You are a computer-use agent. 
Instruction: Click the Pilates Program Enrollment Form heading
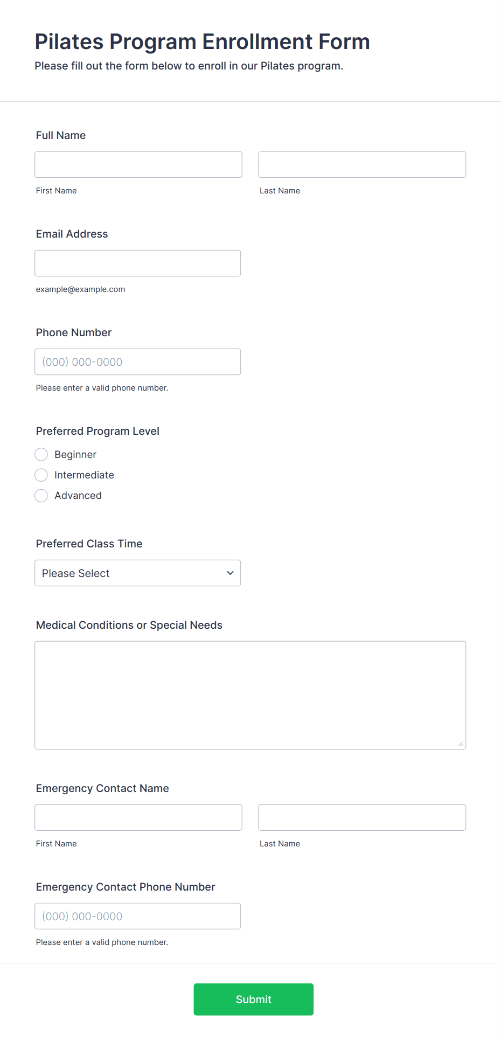(202, 41)
